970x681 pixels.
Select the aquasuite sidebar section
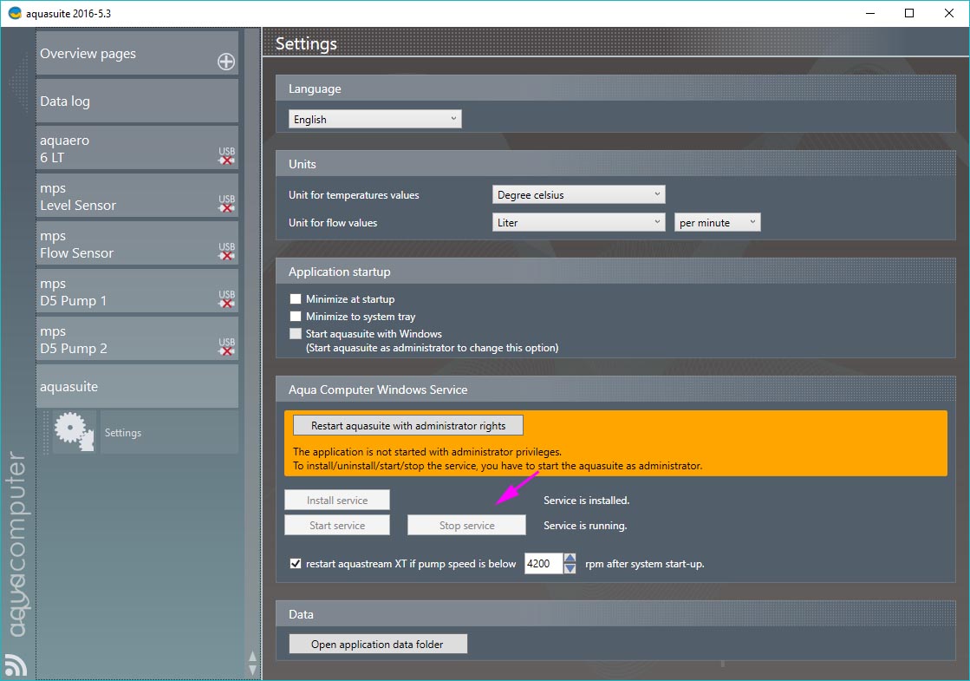point(137,387)
